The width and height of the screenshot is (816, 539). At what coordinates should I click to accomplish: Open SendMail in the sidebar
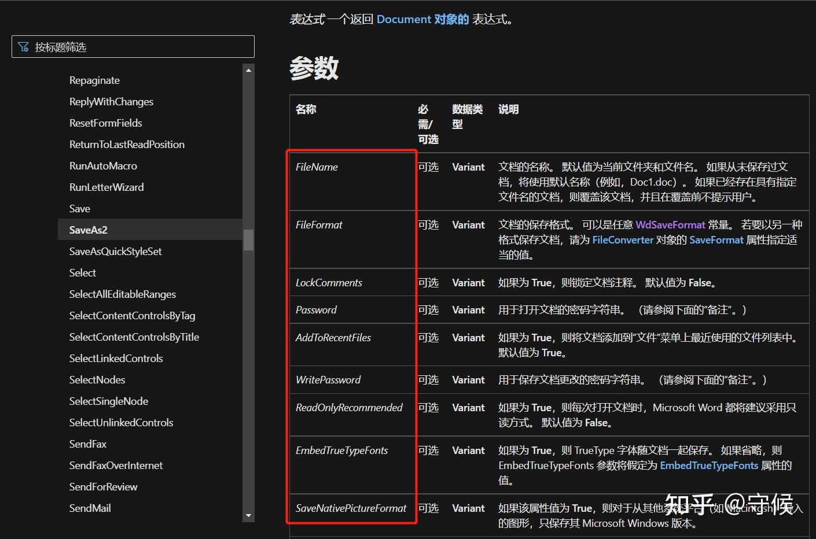coord(90,508)
